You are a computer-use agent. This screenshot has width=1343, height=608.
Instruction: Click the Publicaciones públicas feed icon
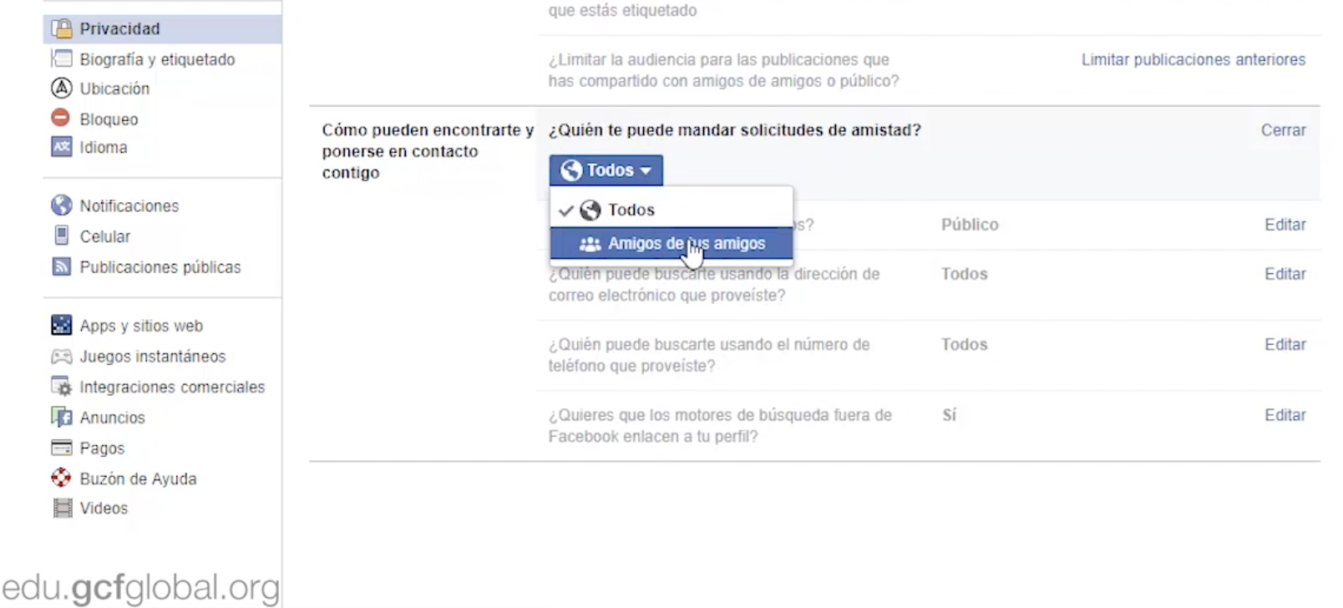click(x=62, y=266)
